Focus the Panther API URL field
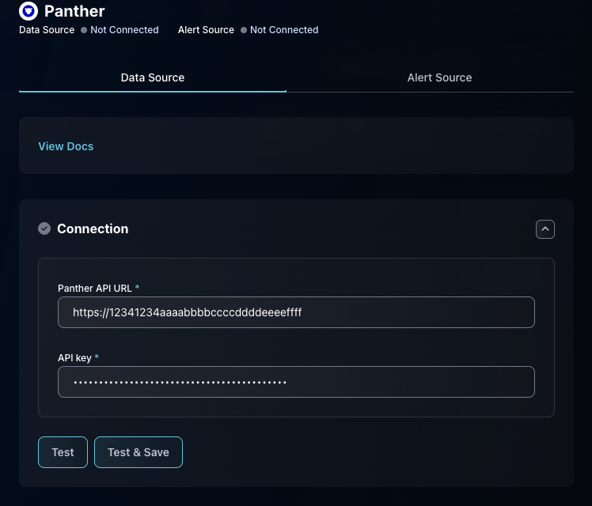The height and width of the screenshot is (506, 592). point(296,312)
